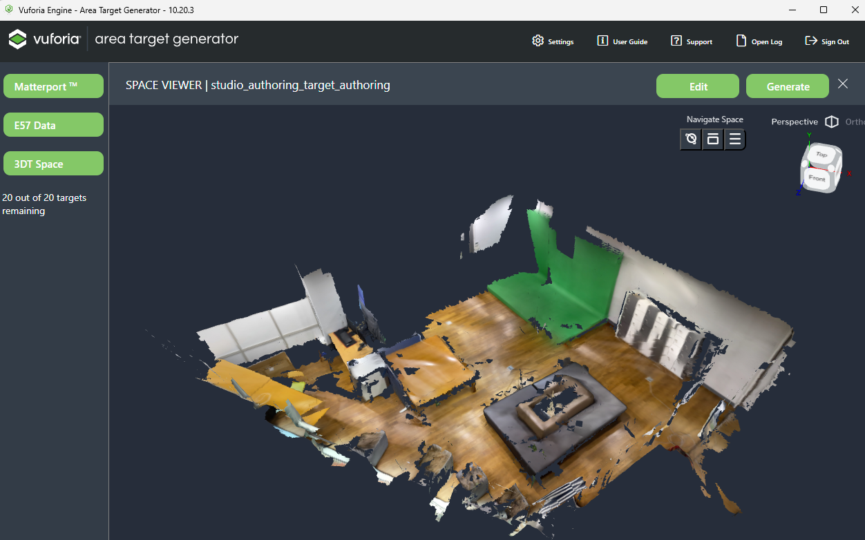Select the top-down view navigation icon

[x=713, y=139]
